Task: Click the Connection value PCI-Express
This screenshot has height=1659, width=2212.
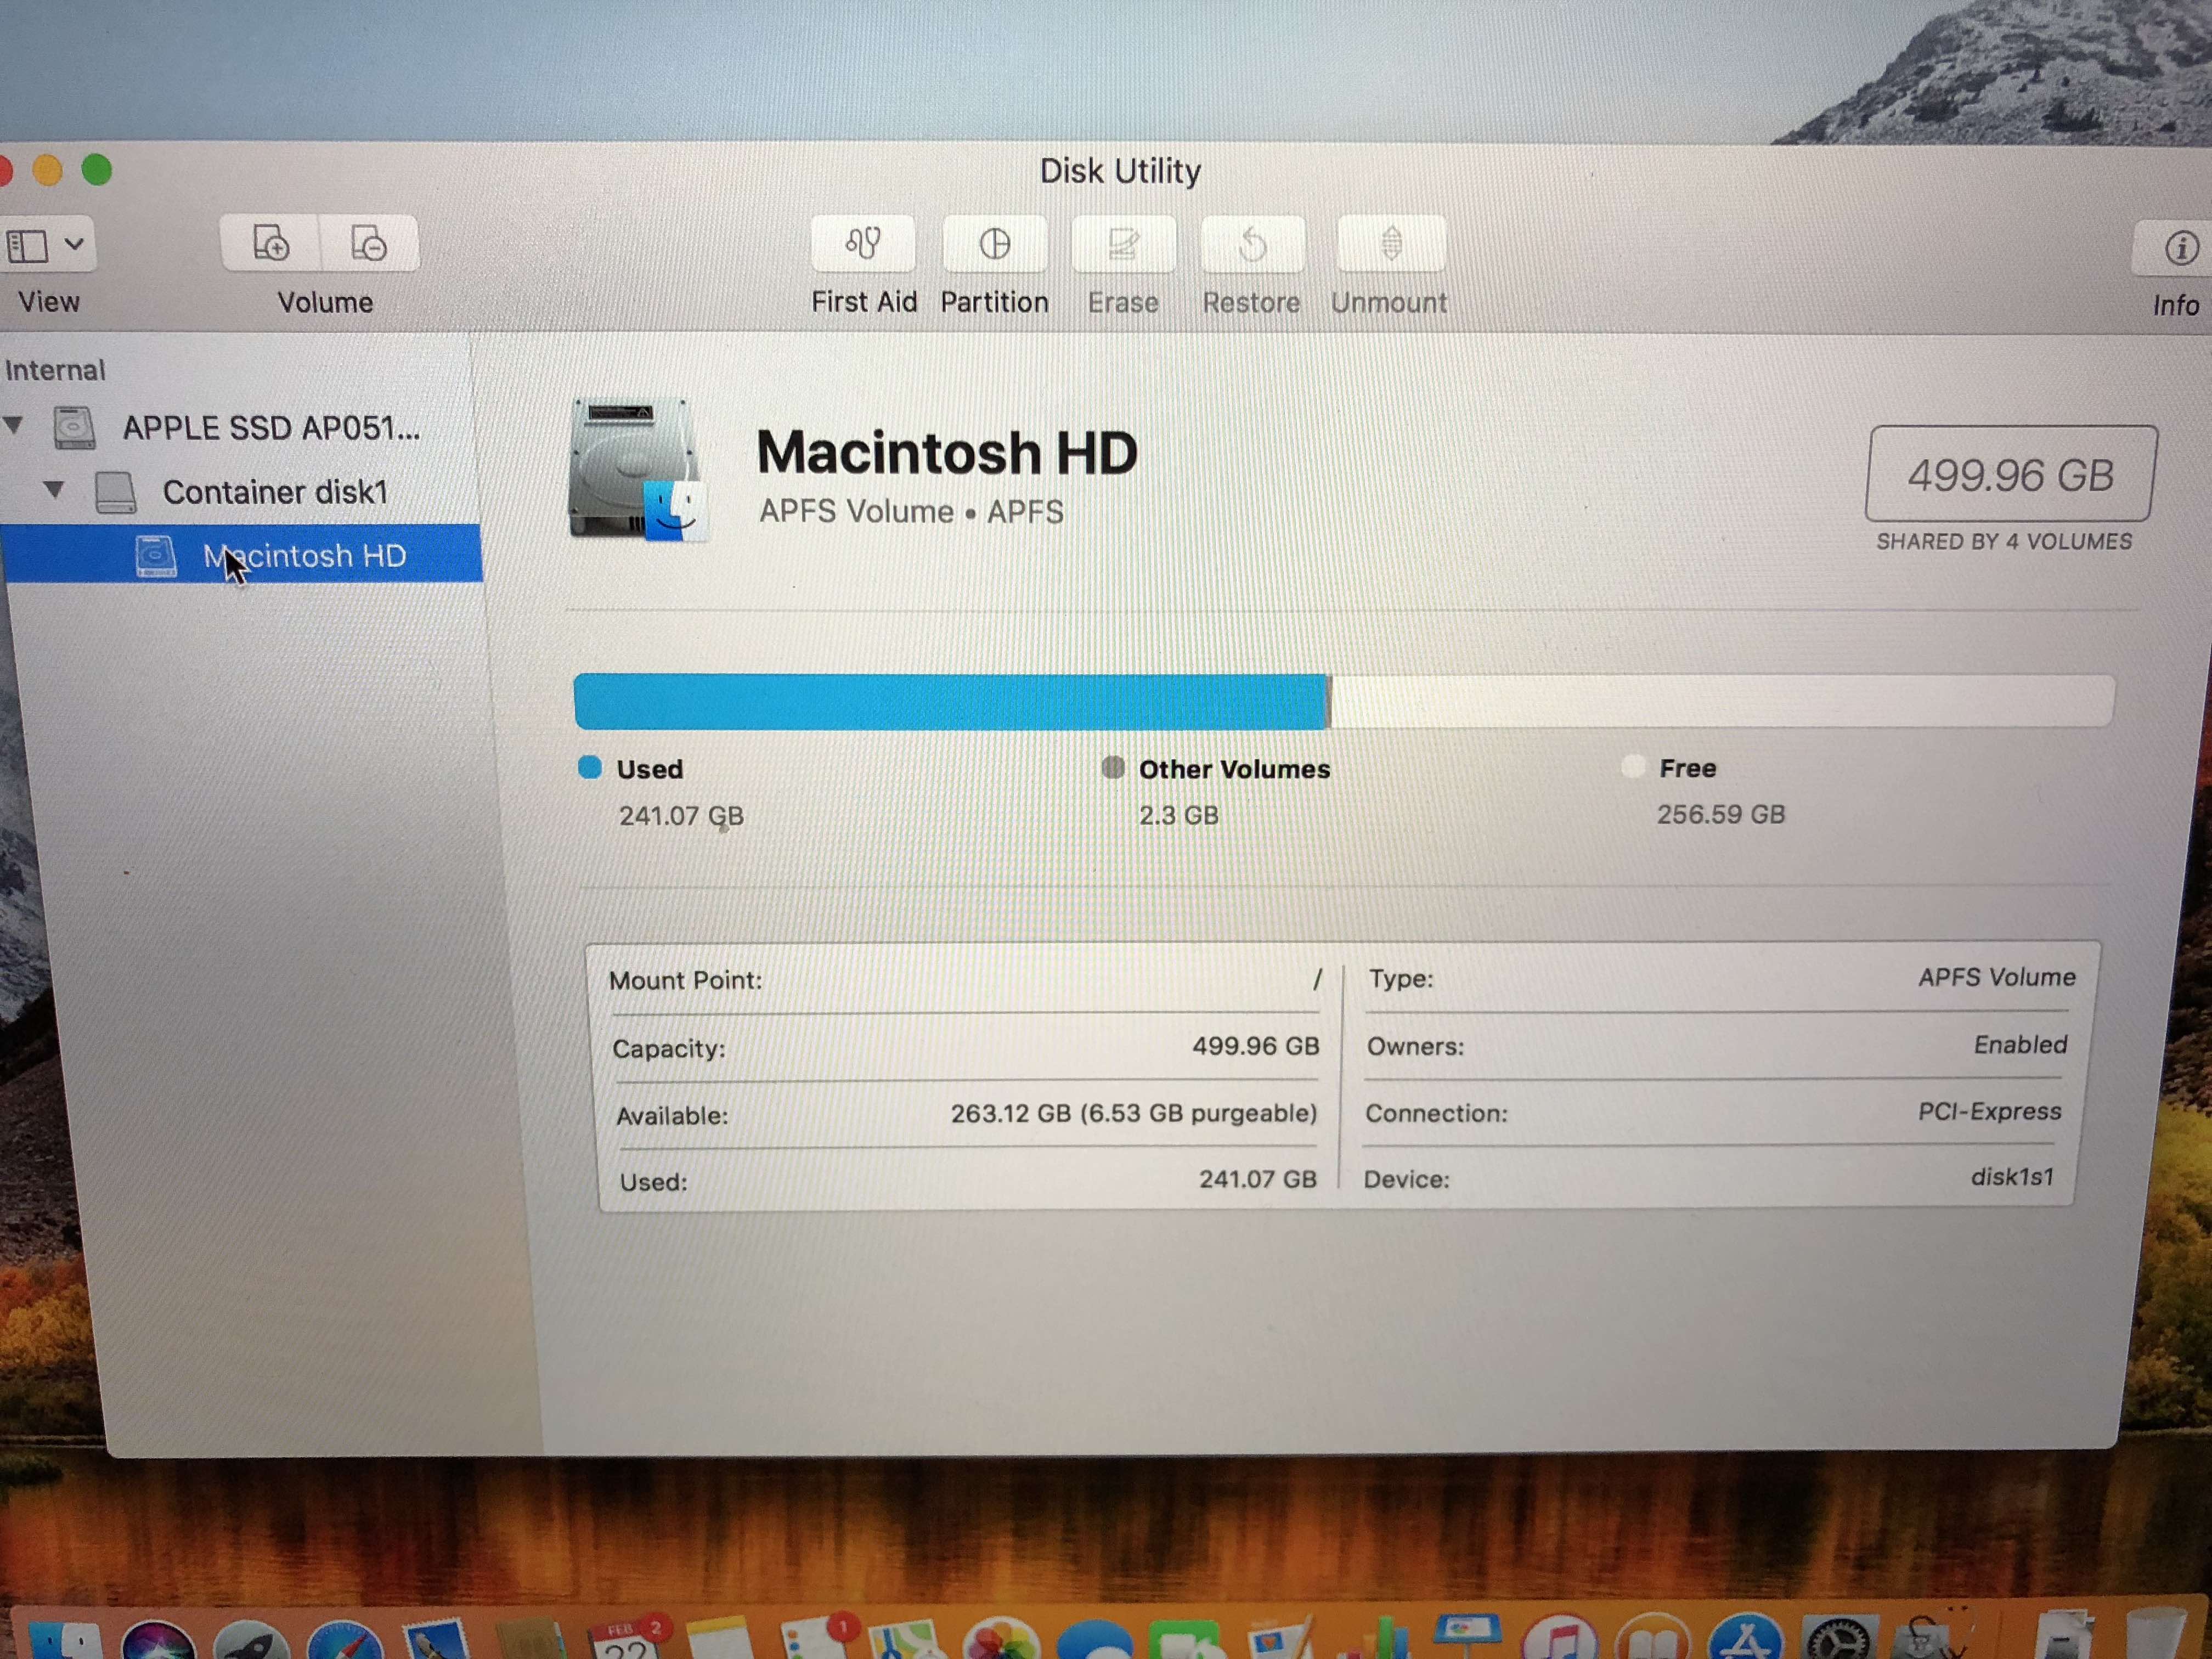Action: pos(1989,1111)
